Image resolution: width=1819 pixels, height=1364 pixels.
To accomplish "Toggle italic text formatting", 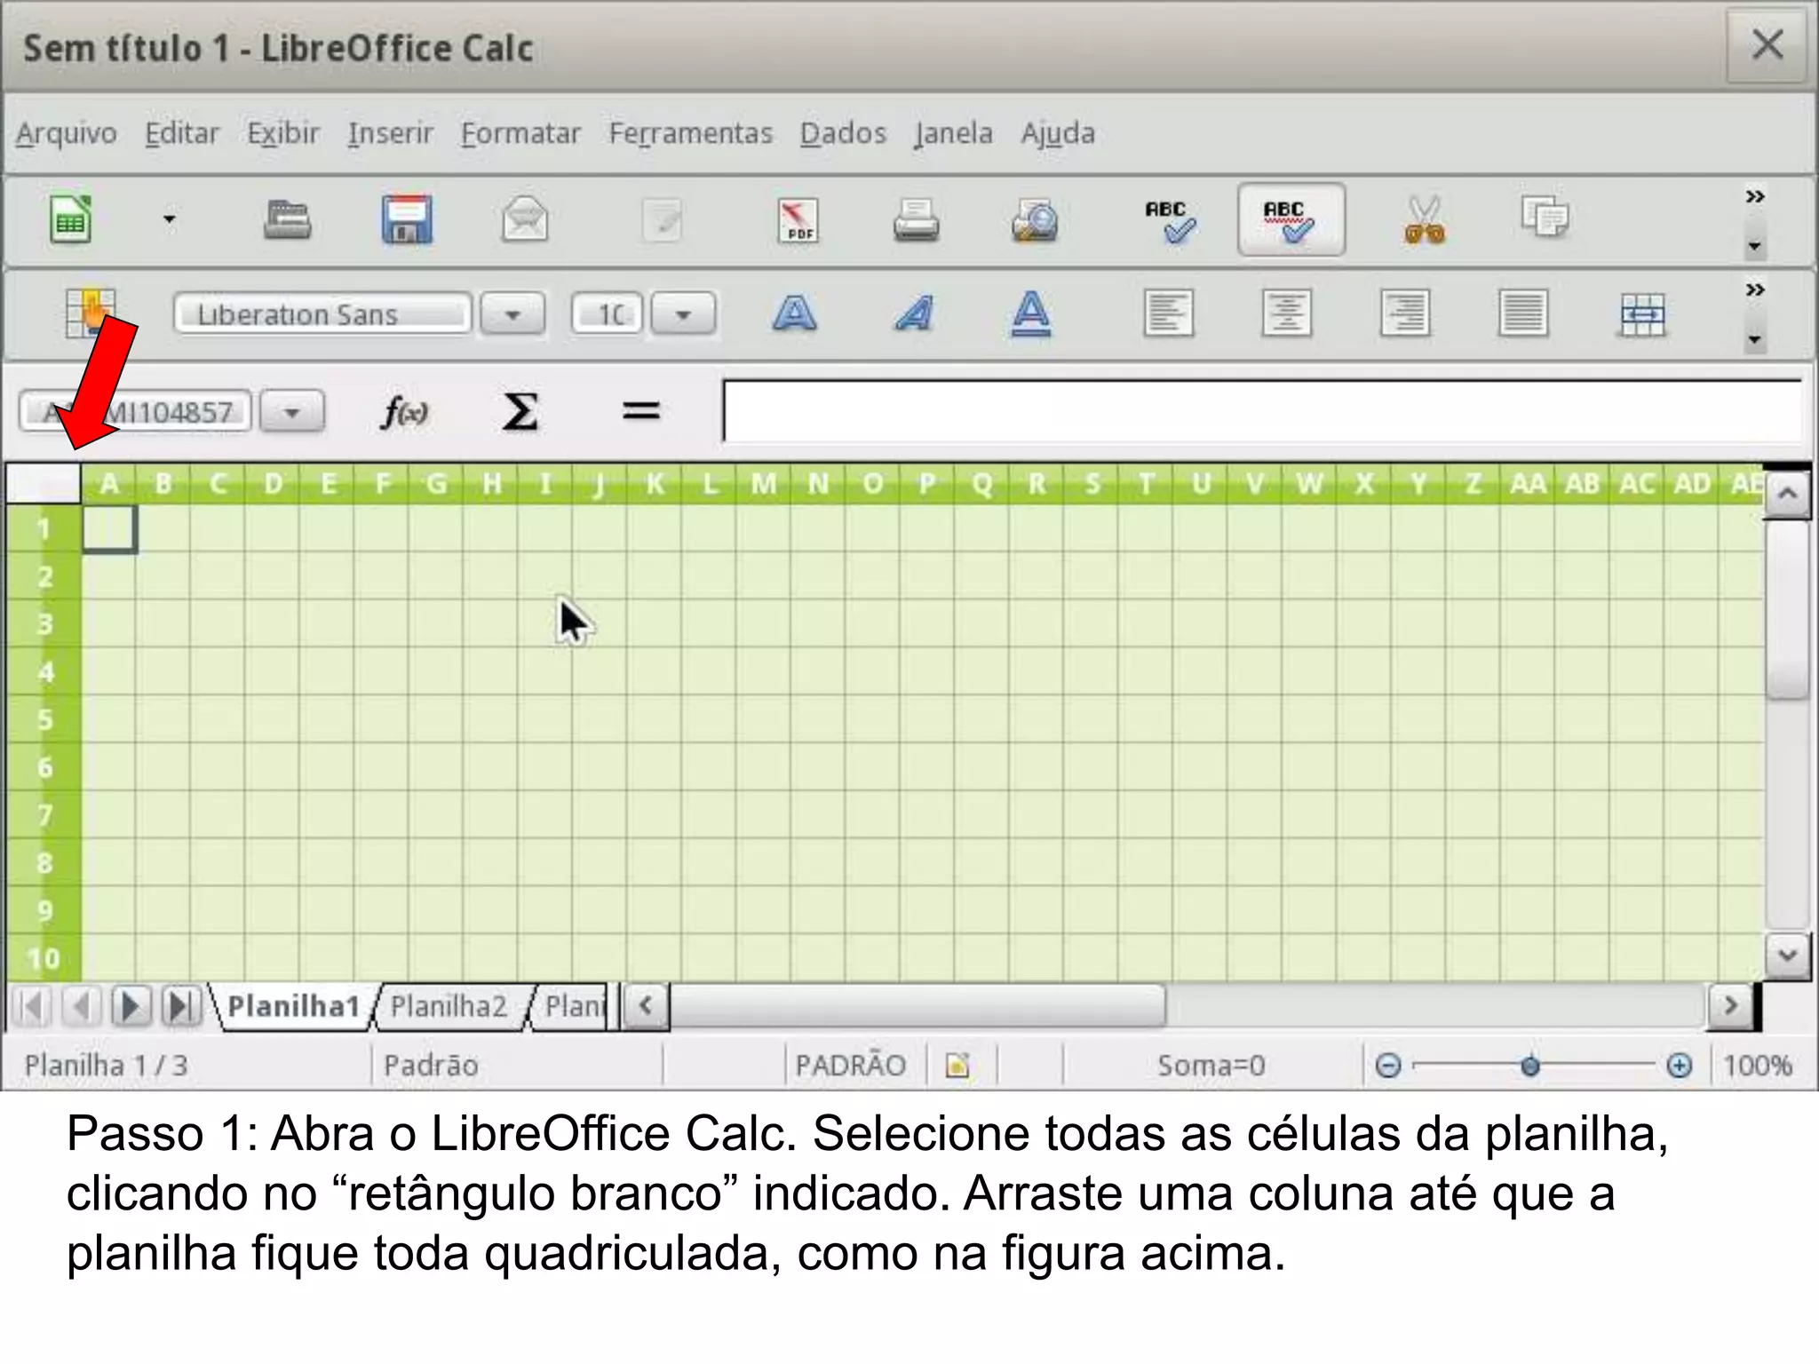I will 914,314.
